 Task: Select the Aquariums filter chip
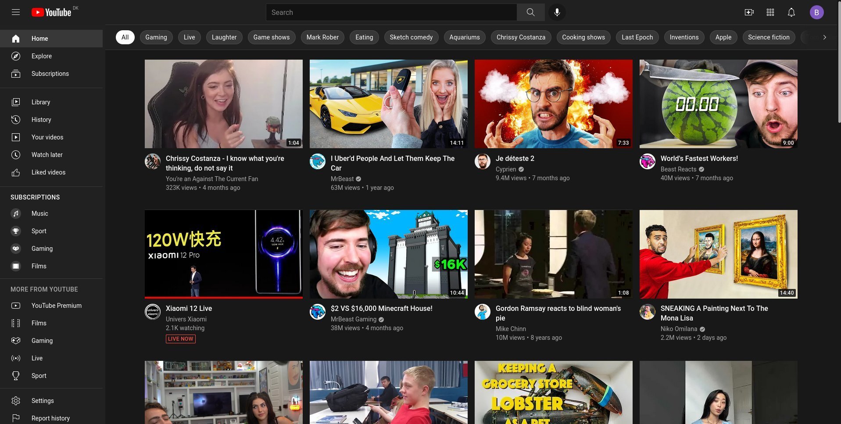(x=465, y=37)
